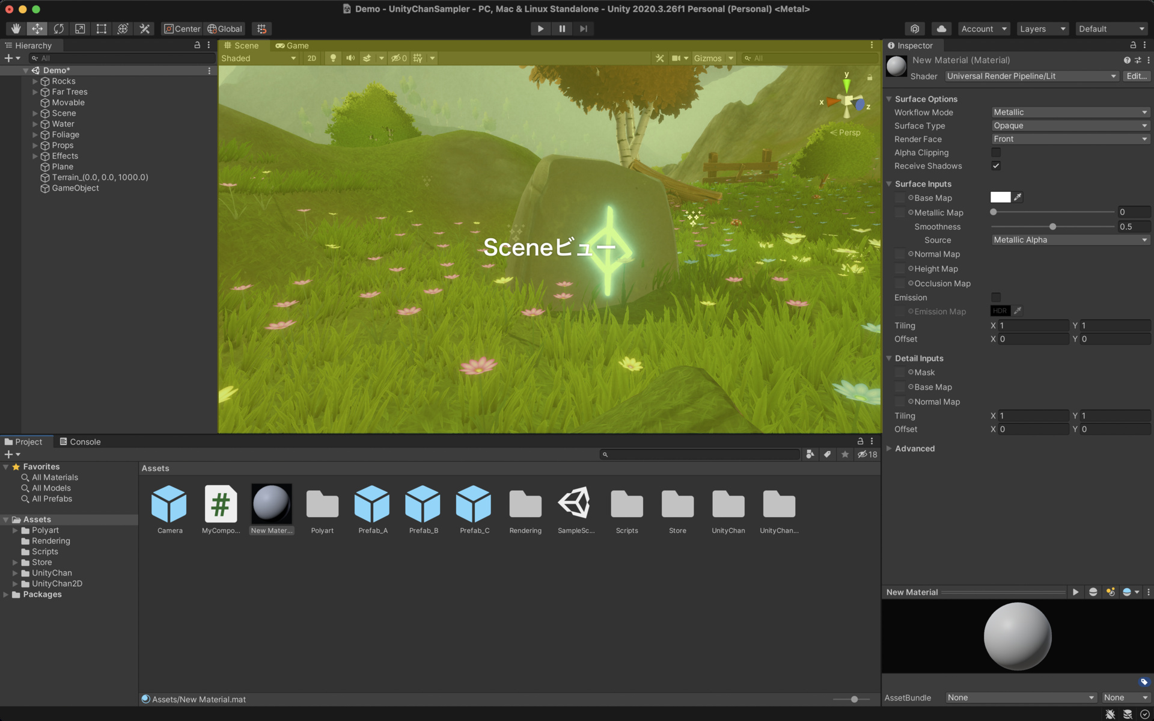Click the Pause button
The width and height of the screenshot is (1154, 721).
tap(562, 29)
